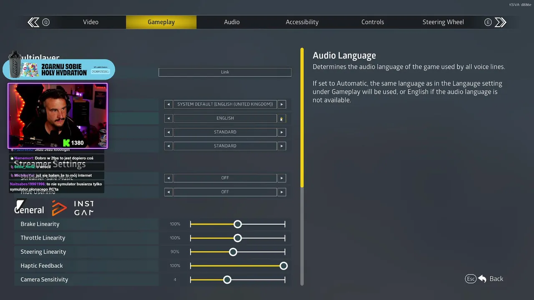Click the Holy Hydration banner
Image resolution: width=534 pixels, height=300 pixels.
pyautogui.click(x=58, y=69)
